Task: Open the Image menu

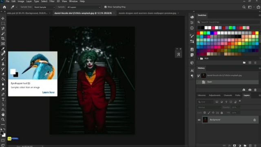Action: pyautogui.click(x=21, y=1)
